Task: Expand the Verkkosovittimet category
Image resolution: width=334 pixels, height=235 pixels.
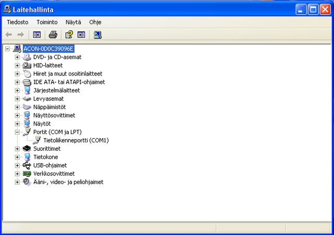Action: pos(17,174)
